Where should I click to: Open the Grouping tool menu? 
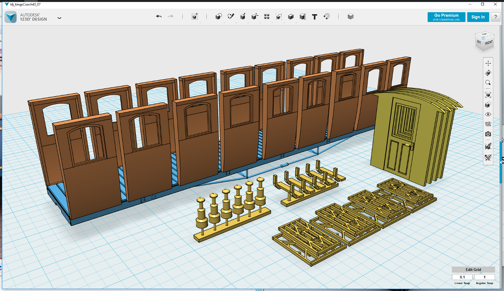click(x=279, y=16)
